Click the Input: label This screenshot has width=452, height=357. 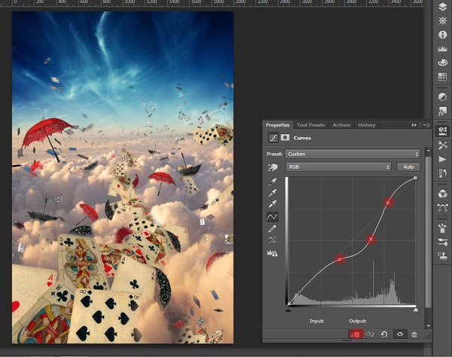(x=316, y=321)
